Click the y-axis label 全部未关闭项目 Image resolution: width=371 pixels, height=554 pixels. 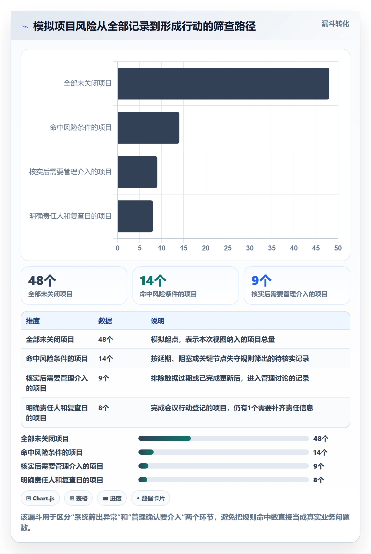pyautogui.click(x=87, y=83)
